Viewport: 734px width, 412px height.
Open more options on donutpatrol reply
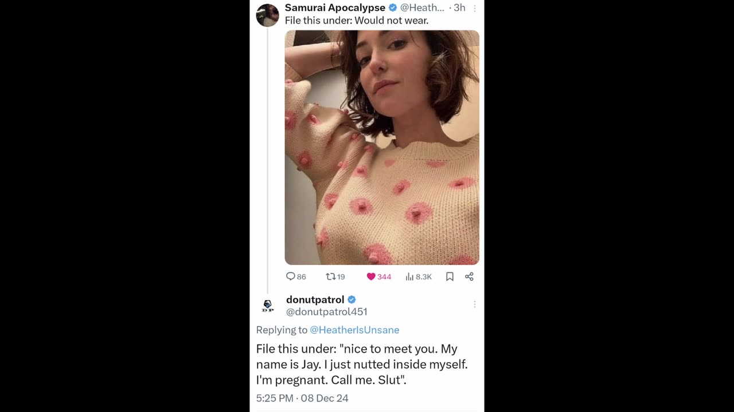point(475,304)
